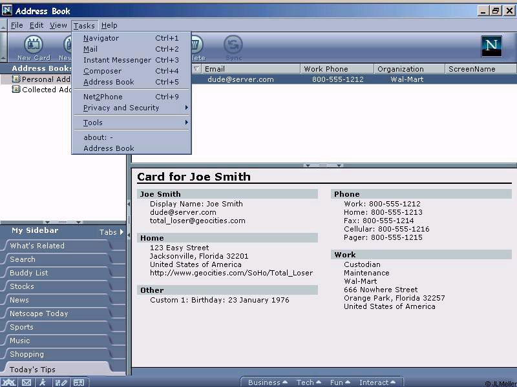Sort by the Email column header

251,69
